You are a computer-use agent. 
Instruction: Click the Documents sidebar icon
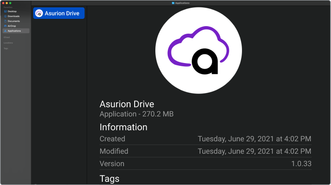6,21
